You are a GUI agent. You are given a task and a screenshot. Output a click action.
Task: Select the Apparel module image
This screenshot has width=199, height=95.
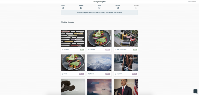click(126, 63)
